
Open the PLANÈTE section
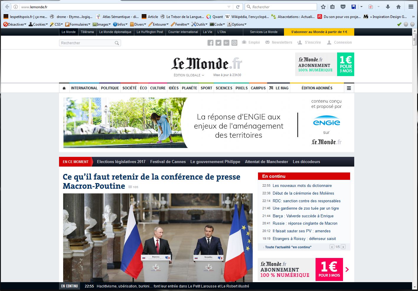[190, 88]
